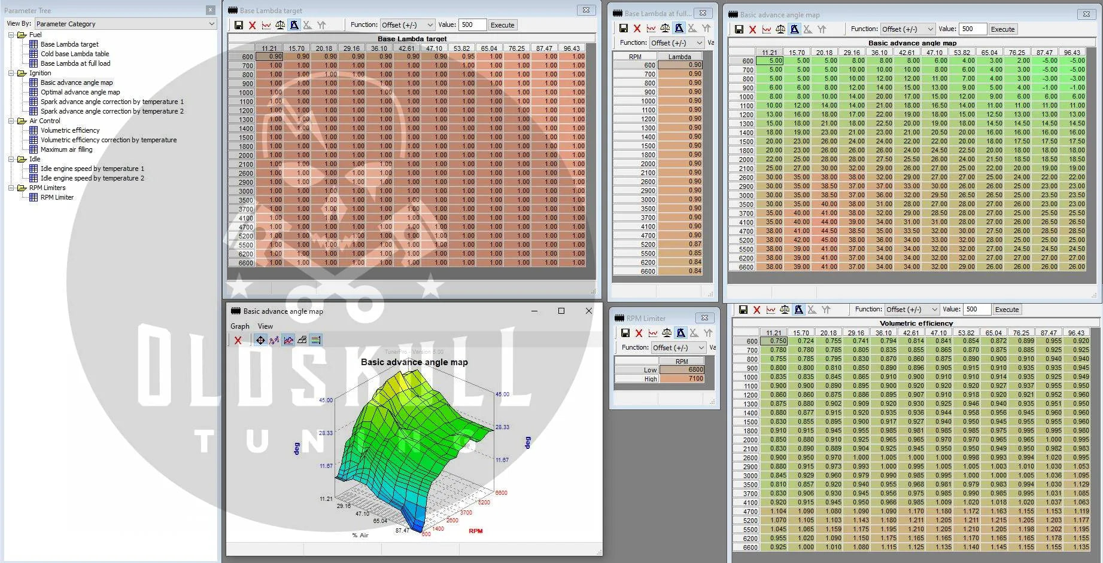Toggle the color legend bars button in graph toolbar
This screenshot has width=1103, height=563.
coord(316,340)
